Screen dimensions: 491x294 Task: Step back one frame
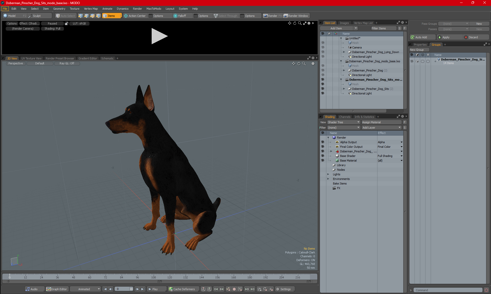pyautogui.click(x=111, y=289)
